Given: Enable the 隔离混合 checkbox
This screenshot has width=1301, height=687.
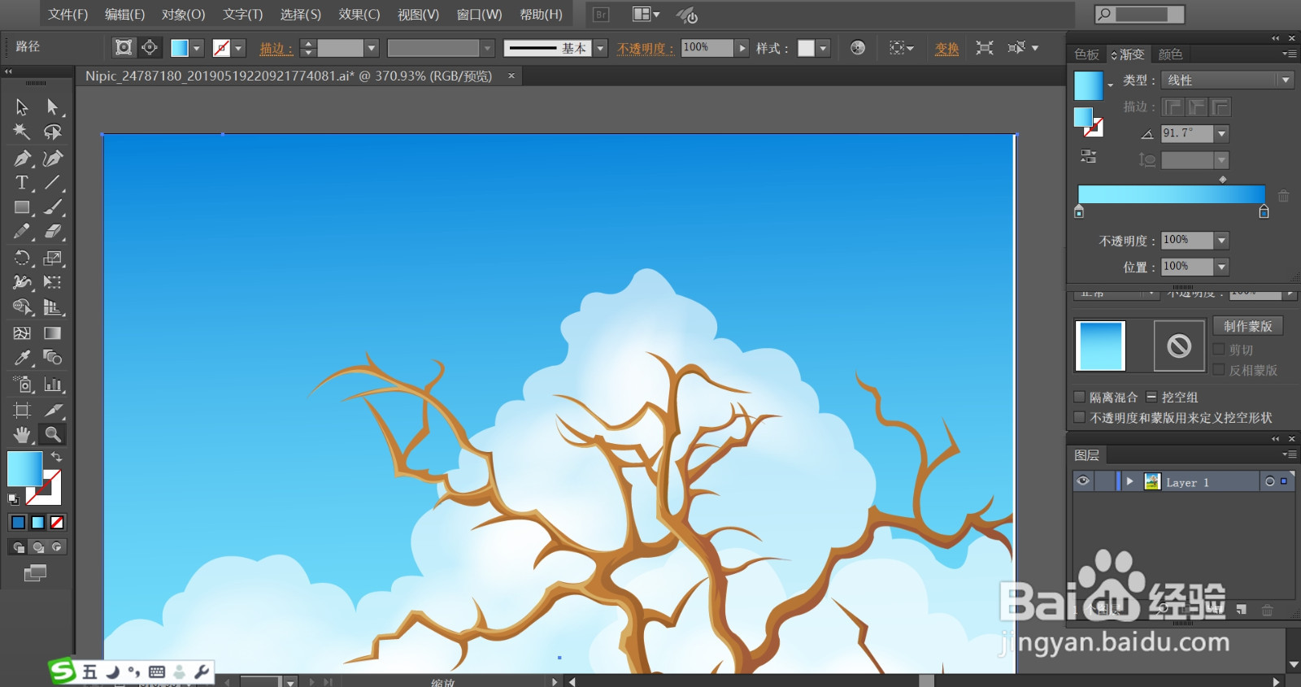Looking at the screenshot, I should (1080, 397).
